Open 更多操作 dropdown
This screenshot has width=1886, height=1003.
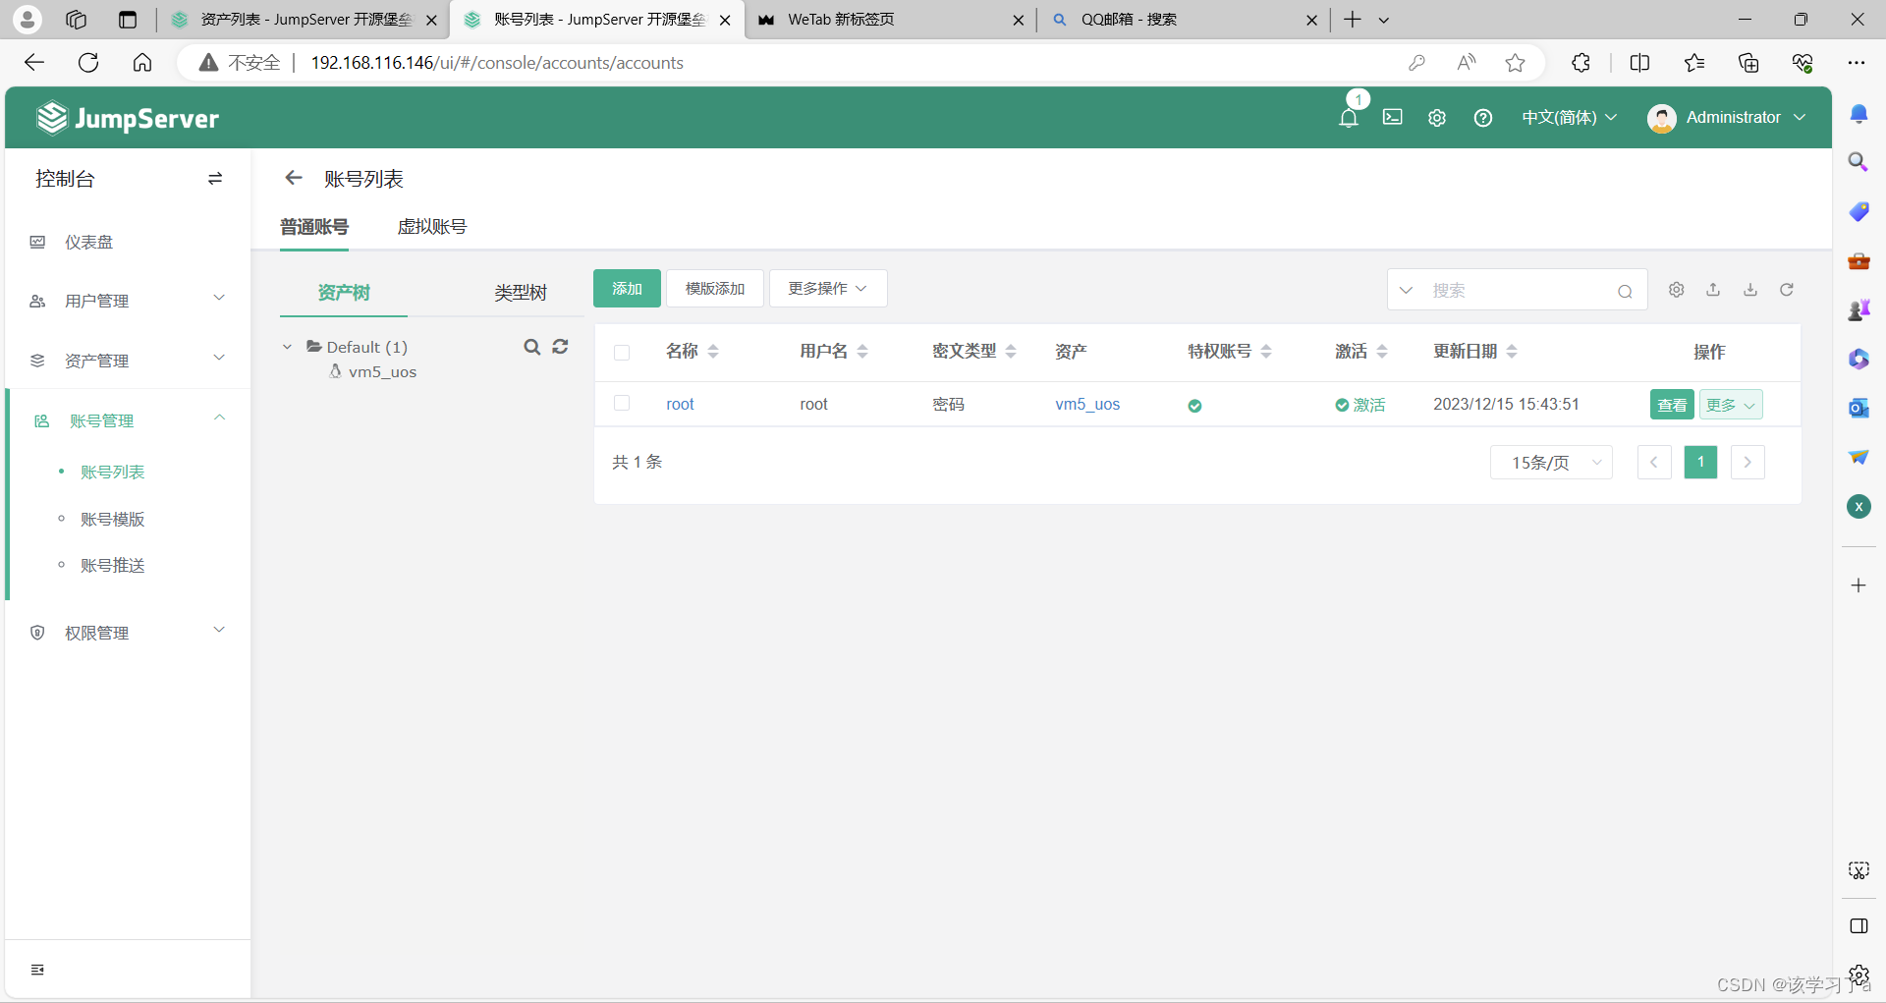828,289
